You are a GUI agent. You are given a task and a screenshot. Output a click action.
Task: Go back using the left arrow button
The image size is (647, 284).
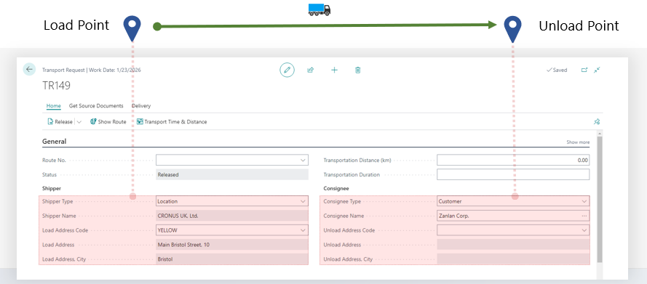click(x=29, y=69)
